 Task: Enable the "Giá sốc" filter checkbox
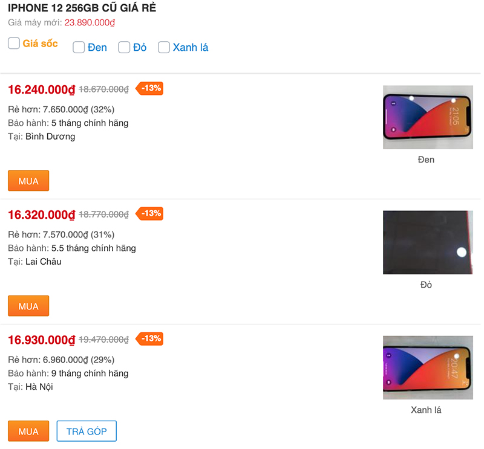[x=13, y=43]
